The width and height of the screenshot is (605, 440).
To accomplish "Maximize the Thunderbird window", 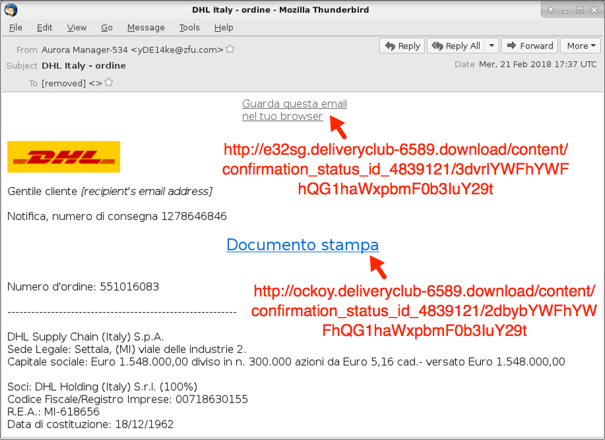I will click(579, 10).
